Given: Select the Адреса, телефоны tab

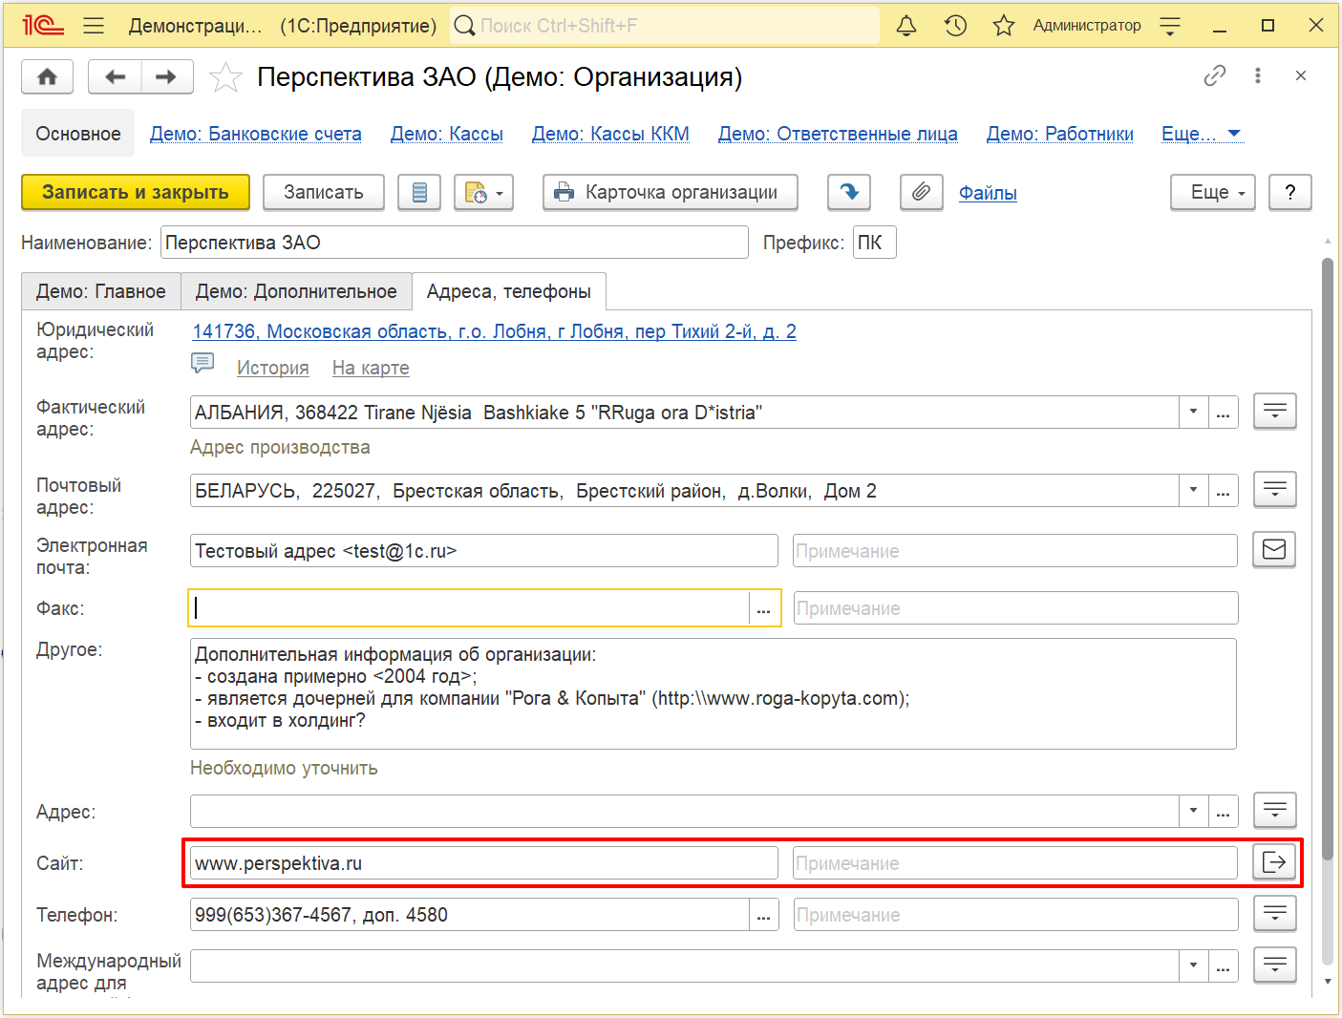Looking at the screenshot, I should point(509,291).
